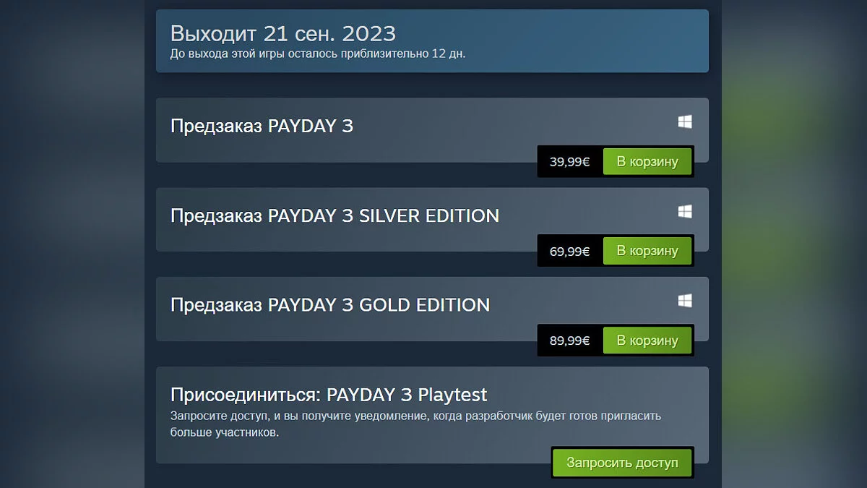Add PAYDAY 3 Silver Edition to cart
The image size is (867, 488).
pos(647,251)
